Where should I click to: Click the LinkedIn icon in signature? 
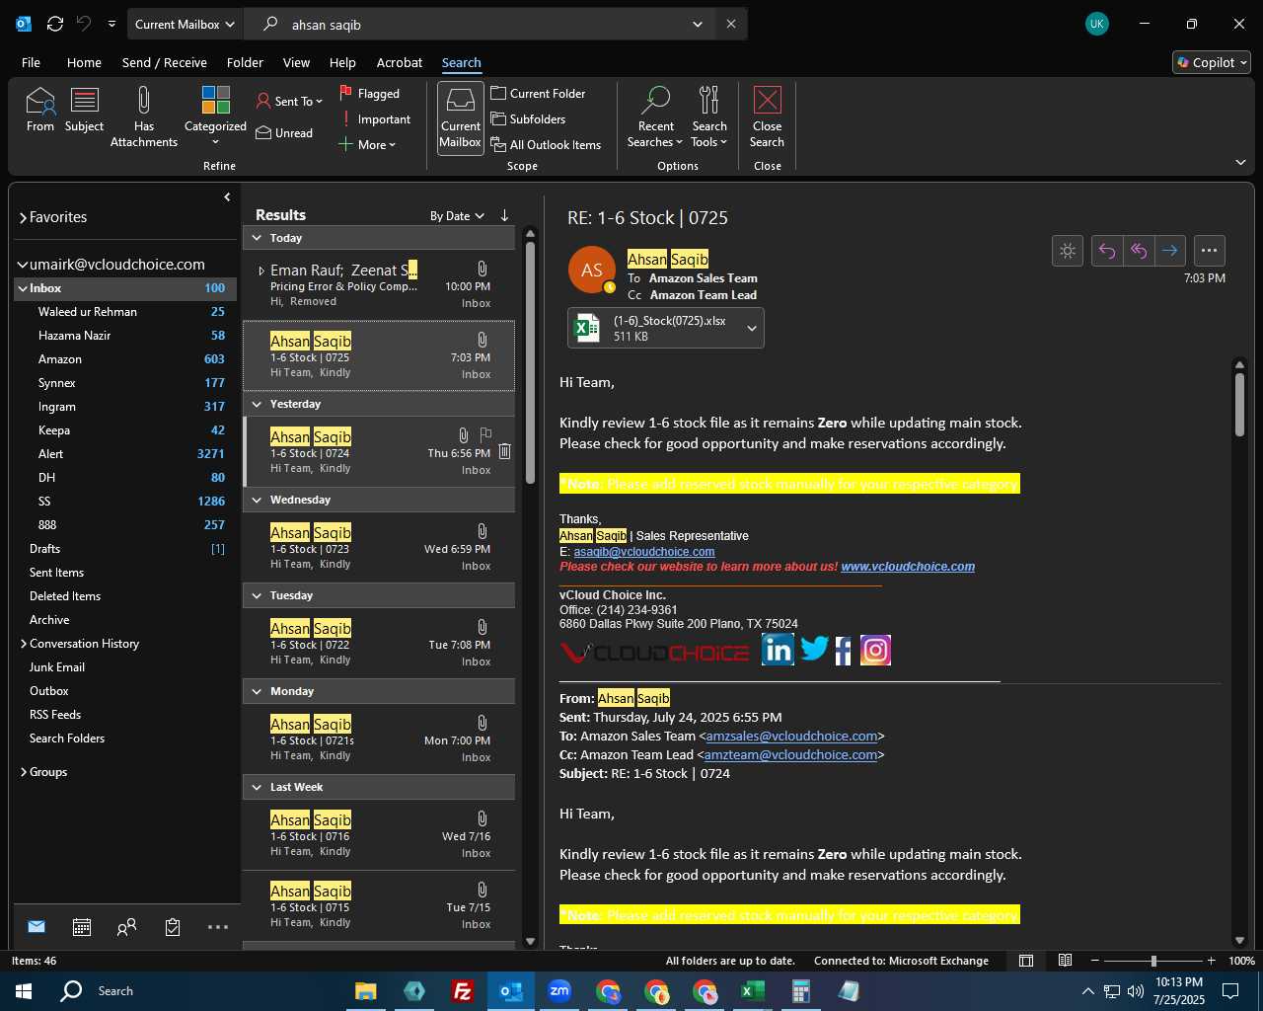tap(778, 650)
